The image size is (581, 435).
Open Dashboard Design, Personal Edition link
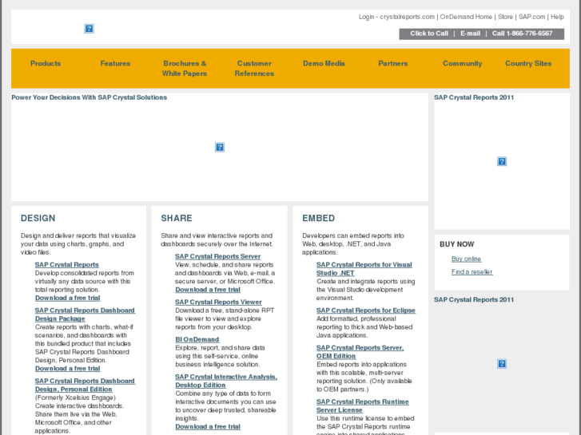click(85, 385)
